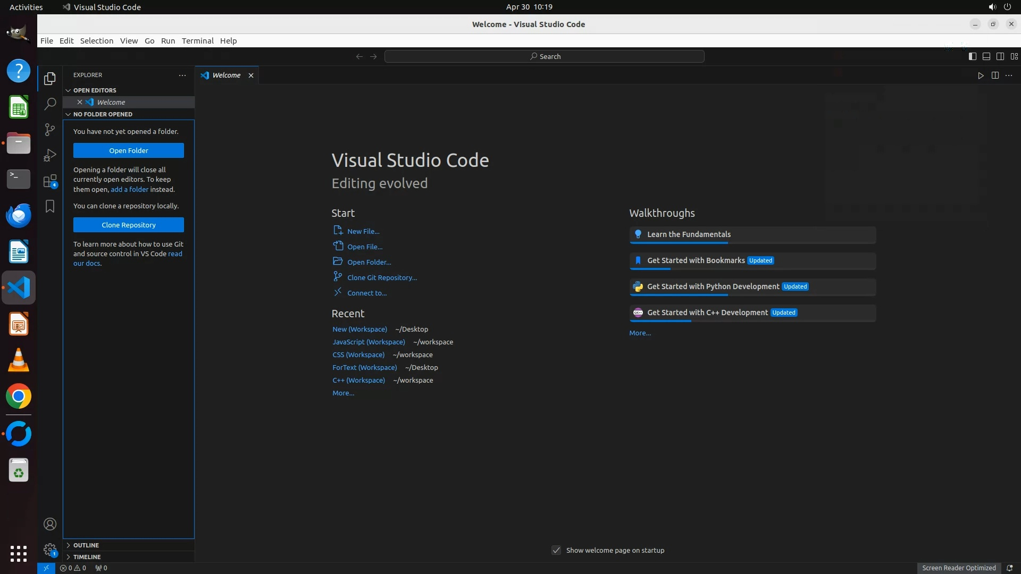
Task: Open the Source Control view
Action: (50, 129)
